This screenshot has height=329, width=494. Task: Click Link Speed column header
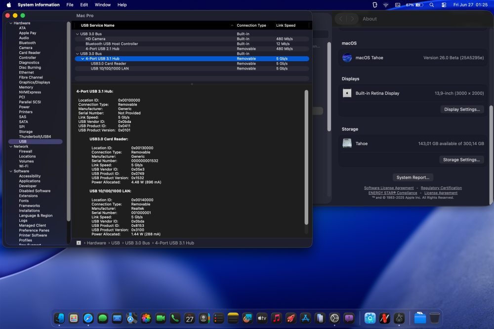tap(291, 26)
